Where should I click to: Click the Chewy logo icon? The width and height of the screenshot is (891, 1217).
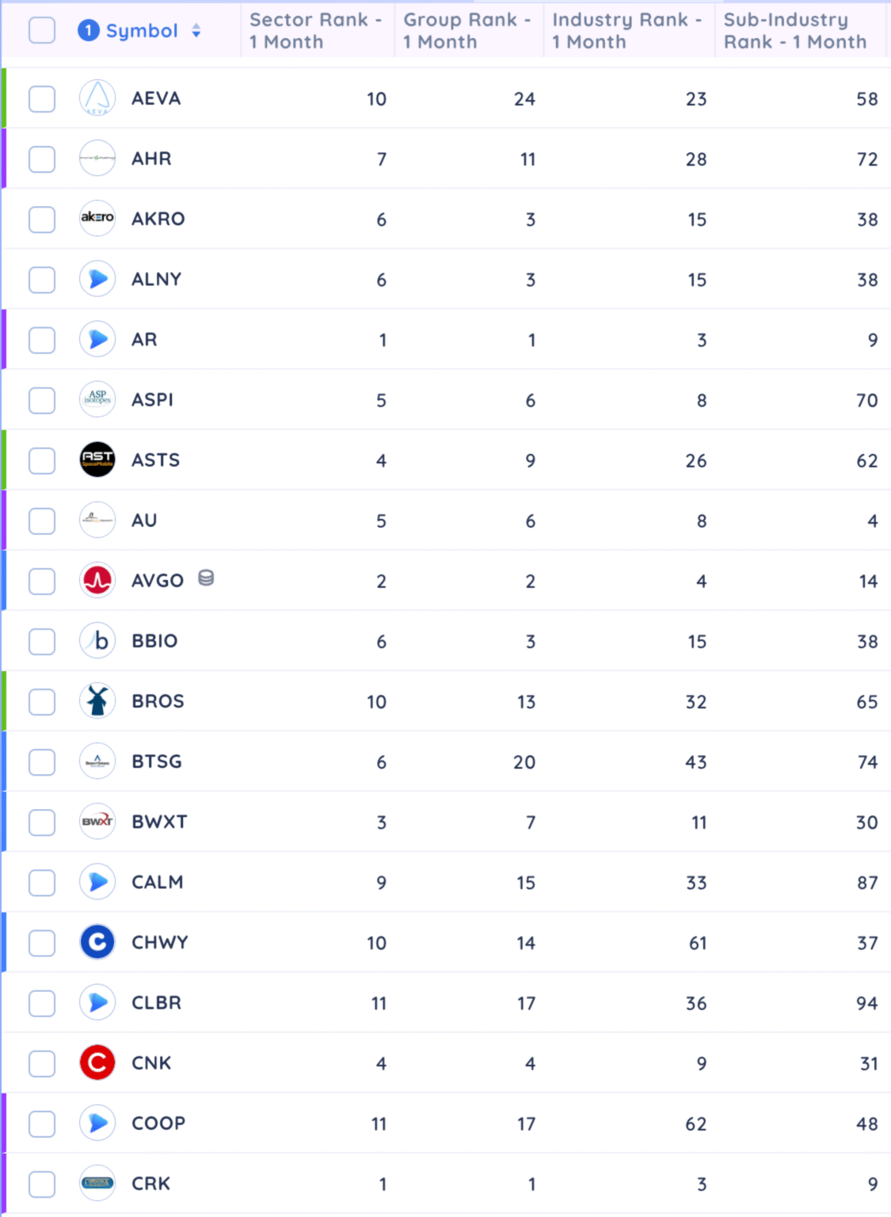point(97,942)
